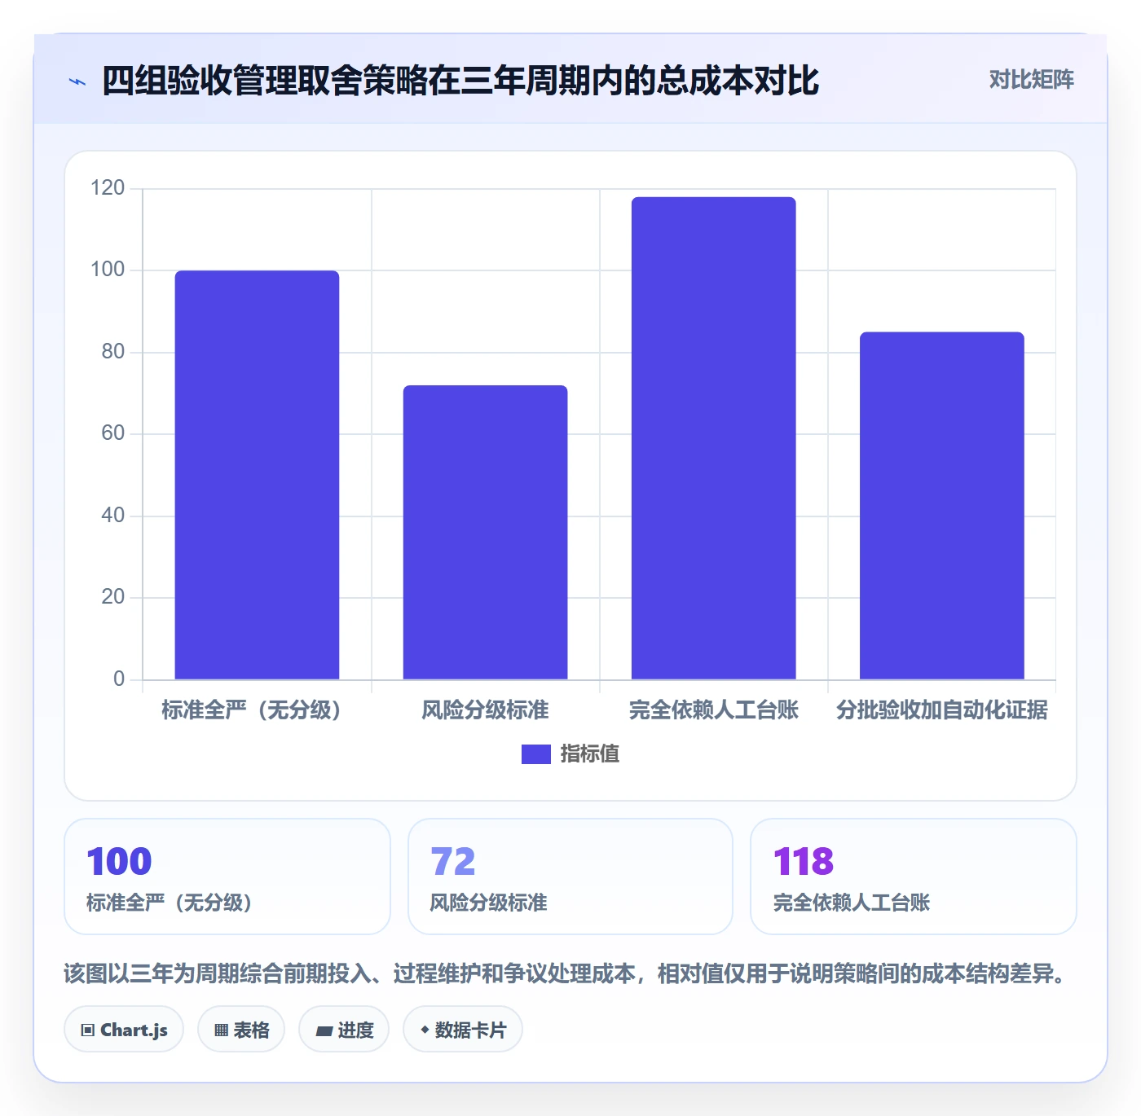Click the grid icon in the 表格 chip
The image size is (1141, 1116).
pyautogui.click(x=221, y=1030)
